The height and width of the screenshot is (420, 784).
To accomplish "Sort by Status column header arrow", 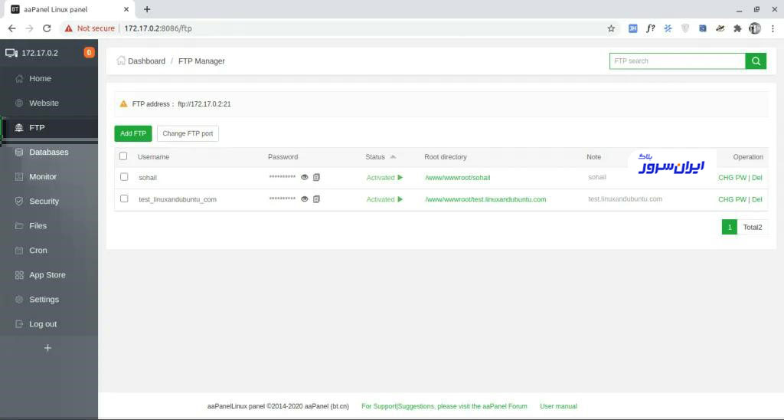I will [393, 157].
